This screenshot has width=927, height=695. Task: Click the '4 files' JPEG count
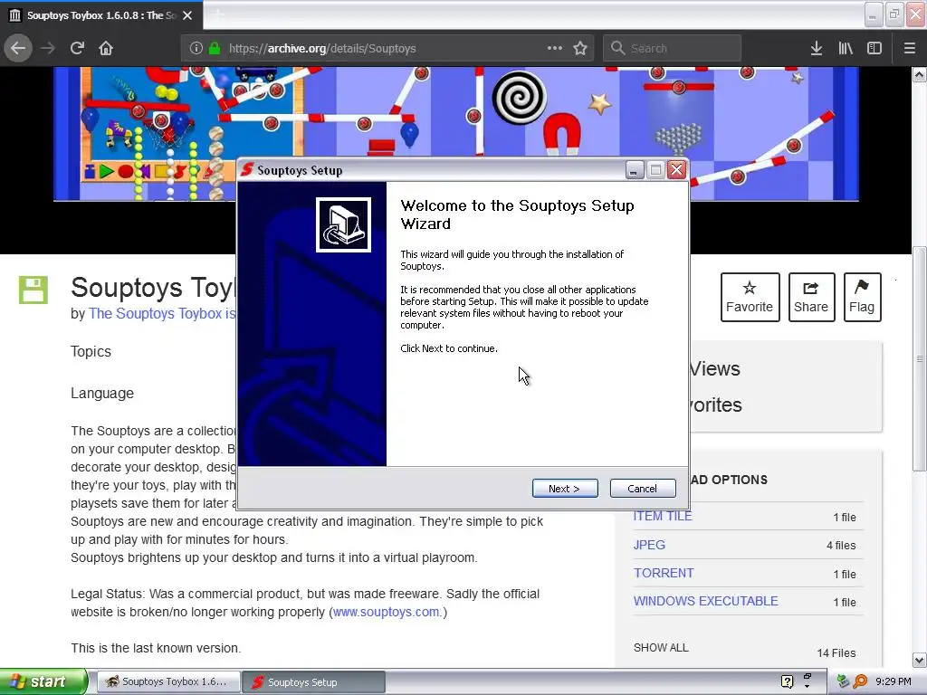(841, 546)
